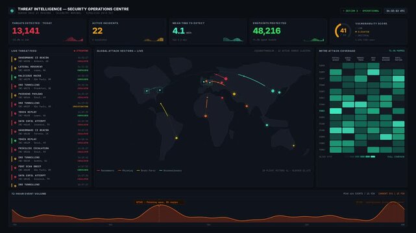Screen dimensions: 416x233
Task: Open the Threats Detected Today card value 13,141
Action: pyautogui.click(x=26, y=31)
